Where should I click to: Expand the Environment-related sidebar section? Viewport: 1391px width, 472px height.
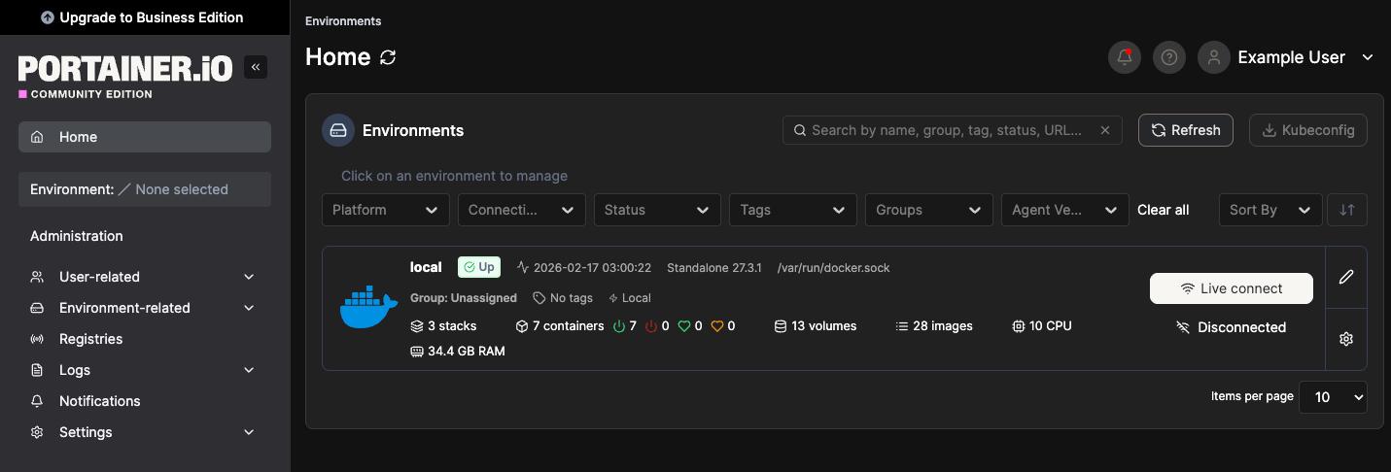click(143, 308)
